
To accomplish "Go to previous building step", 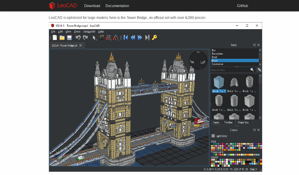I will point(133,37).
